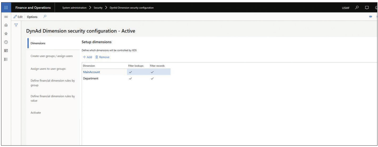Toggle Filter records for Department

click(x=152, y=78)
